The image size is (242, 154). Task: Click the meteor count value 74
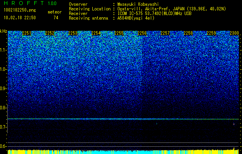click(56, 18)
